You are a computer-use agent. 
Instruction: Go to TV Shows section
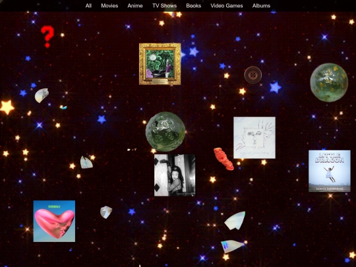164,6
